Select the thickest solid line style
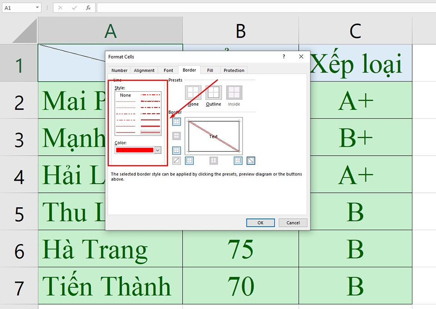 click(x=150, y=126)
